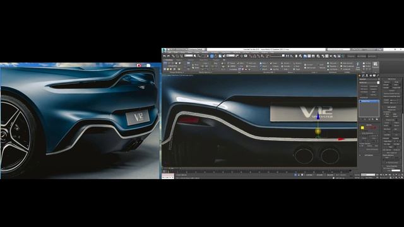404x227 pixels.
Task: Click the Loop button in Selection rollout
Action: 374,141
